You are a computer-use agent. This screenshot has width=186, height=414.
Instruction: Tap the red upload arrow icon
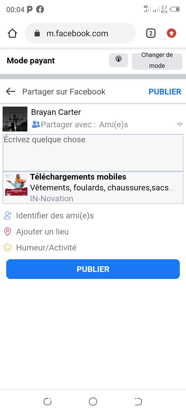[x=172, y=33]
